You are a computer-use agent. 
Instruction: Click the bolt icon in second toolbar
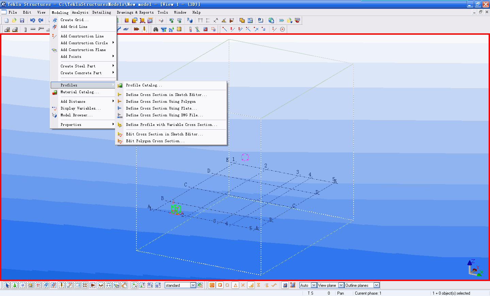(136, 29)
